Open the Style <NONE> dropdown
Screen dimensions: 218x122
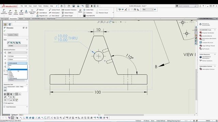point(17,46)
